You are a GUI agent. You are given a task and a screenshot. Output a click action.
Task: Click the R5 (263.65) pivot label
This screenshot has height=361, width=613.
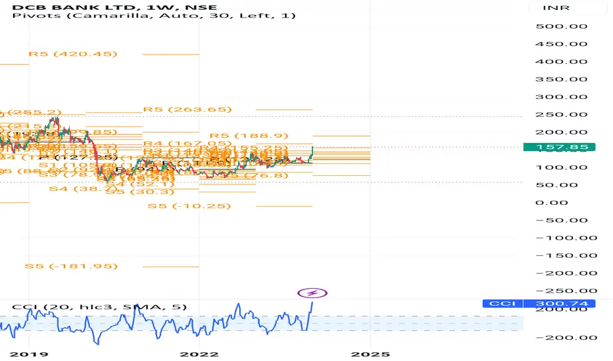187,109
